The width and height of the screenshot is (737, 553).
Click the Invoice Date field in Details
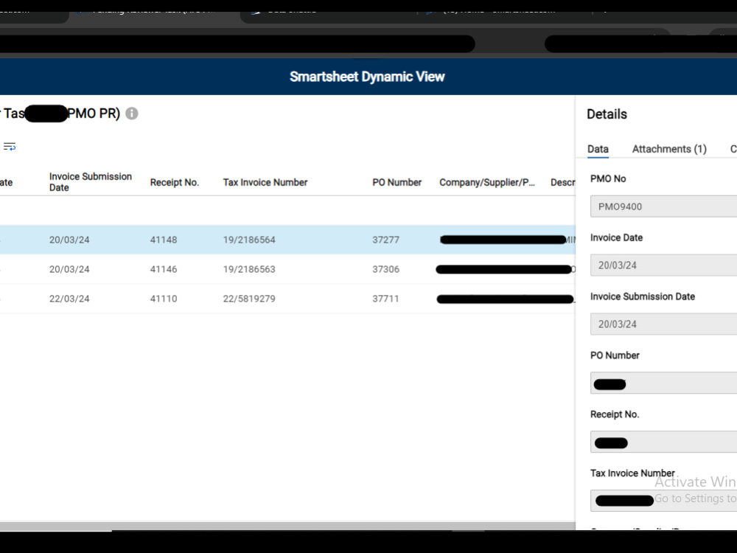[x=663, y=265]
